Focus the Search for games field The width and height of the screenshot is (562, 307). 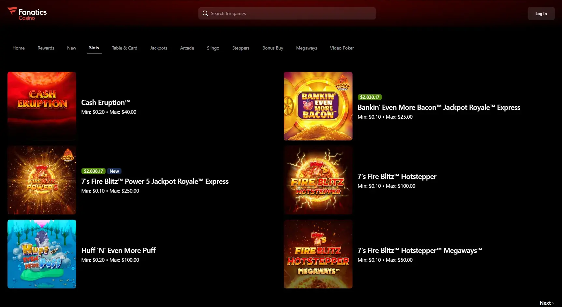tap(287, 13)
